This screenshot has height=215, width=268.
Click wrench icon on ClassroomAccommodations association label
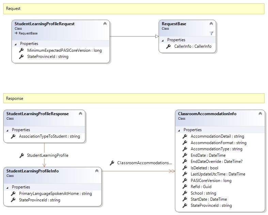112,163
